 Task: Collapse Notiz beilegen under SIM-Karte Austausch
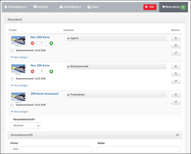pyautogui.click(x=19, y=112)
